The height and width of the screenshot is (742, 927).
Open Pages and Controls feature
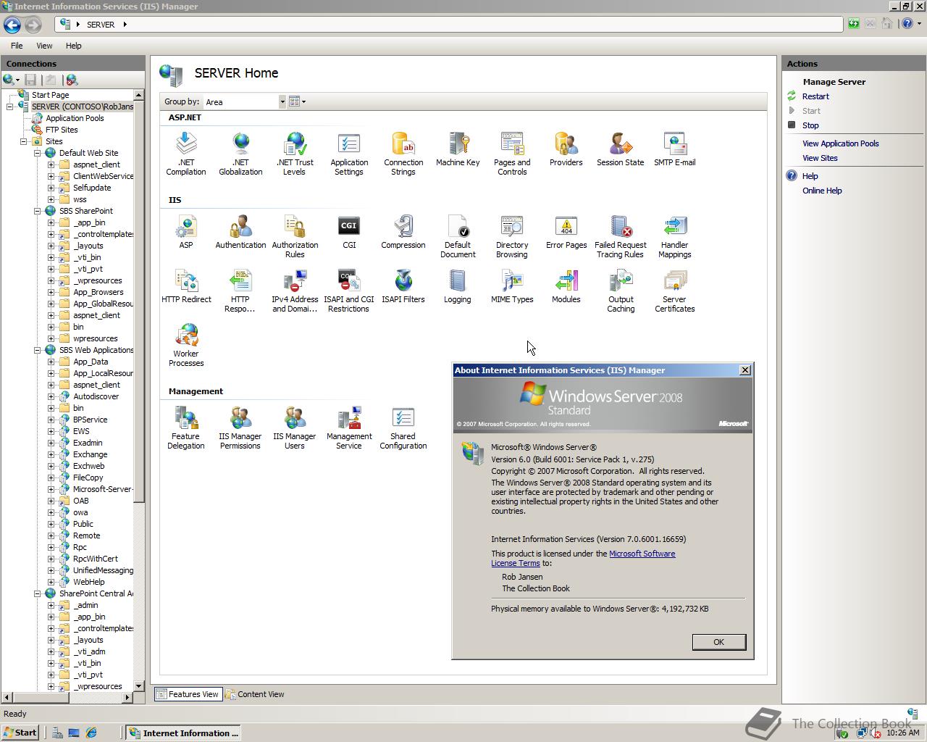tap(512, 154)
